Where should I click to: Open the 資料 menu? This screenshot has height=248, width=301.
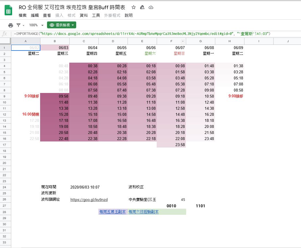pyautogui.click(x=84, y=15)
